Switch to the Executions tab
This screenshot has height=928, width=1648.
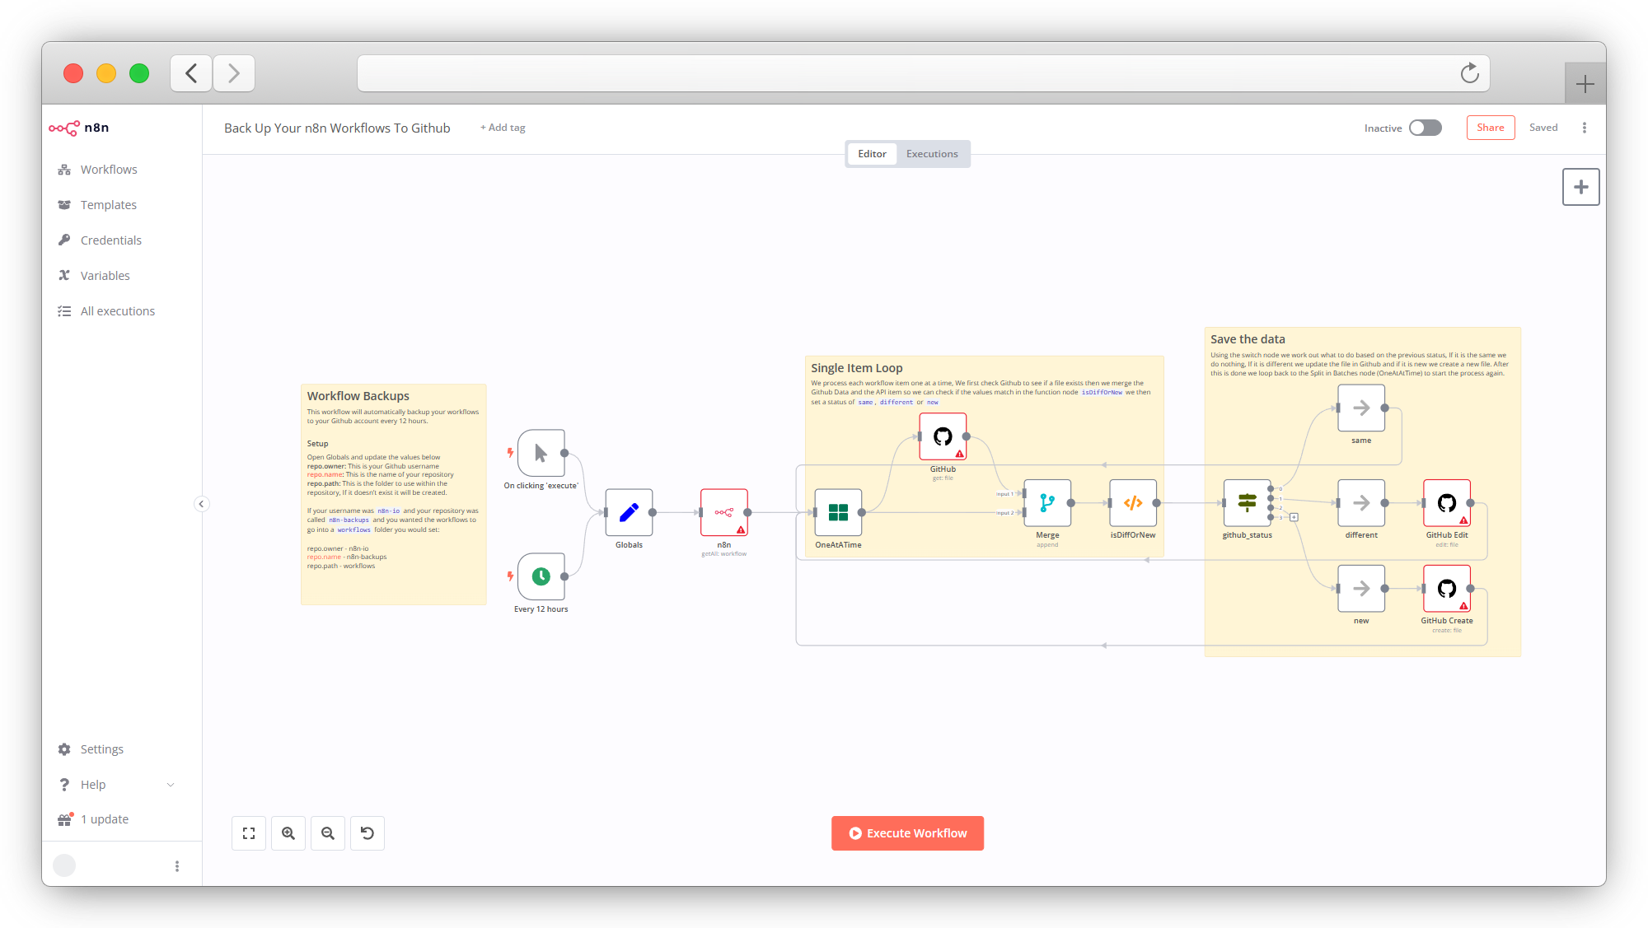pyautogui.click(x=932, y=154)
